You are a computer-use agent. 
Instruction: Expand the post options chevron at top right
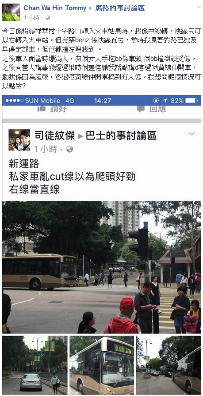(199, 7)
